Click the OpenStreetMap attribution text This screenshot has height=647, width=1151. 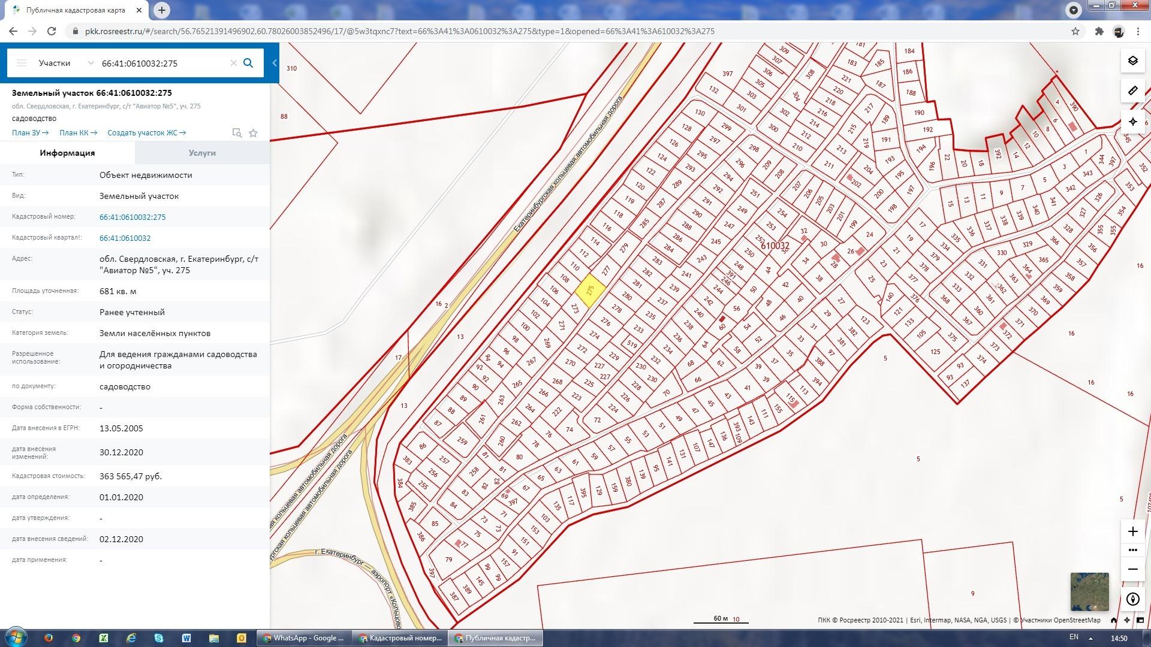(1060, 620)
